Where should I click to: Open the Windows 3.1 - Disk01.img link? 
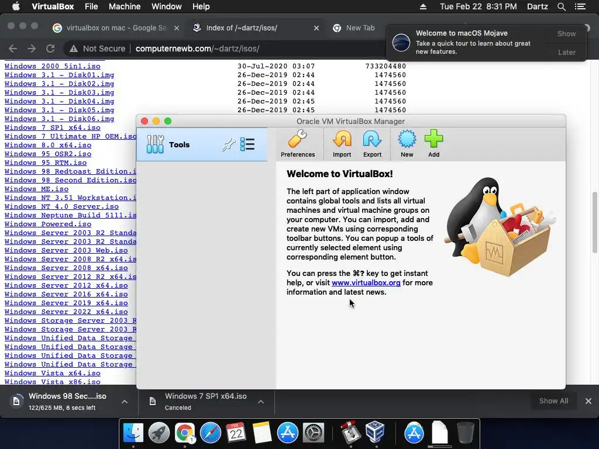(59, 75)
